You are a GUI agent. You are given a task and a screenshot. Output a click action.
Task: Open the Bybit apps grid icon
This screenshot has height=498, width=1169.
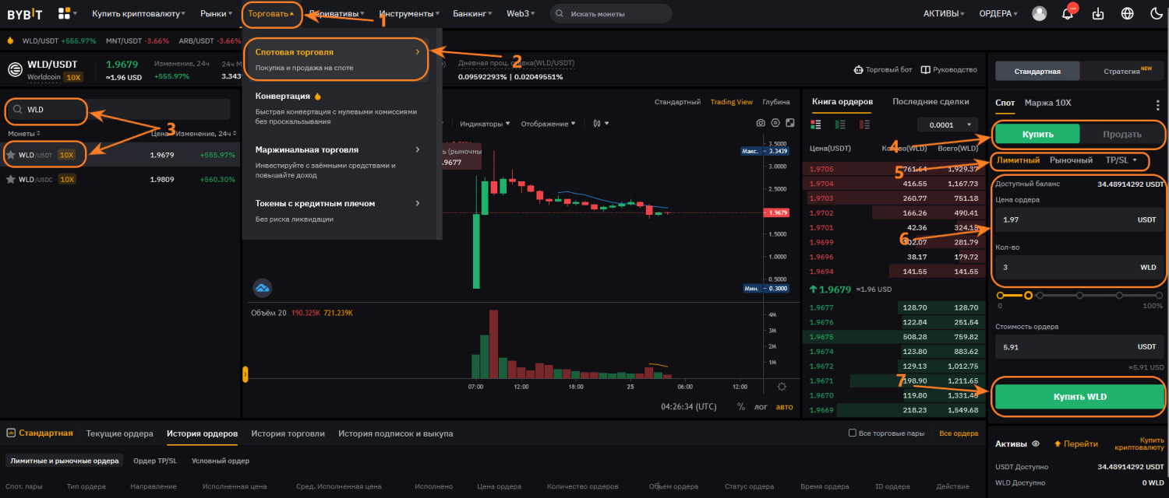[65, 13]
